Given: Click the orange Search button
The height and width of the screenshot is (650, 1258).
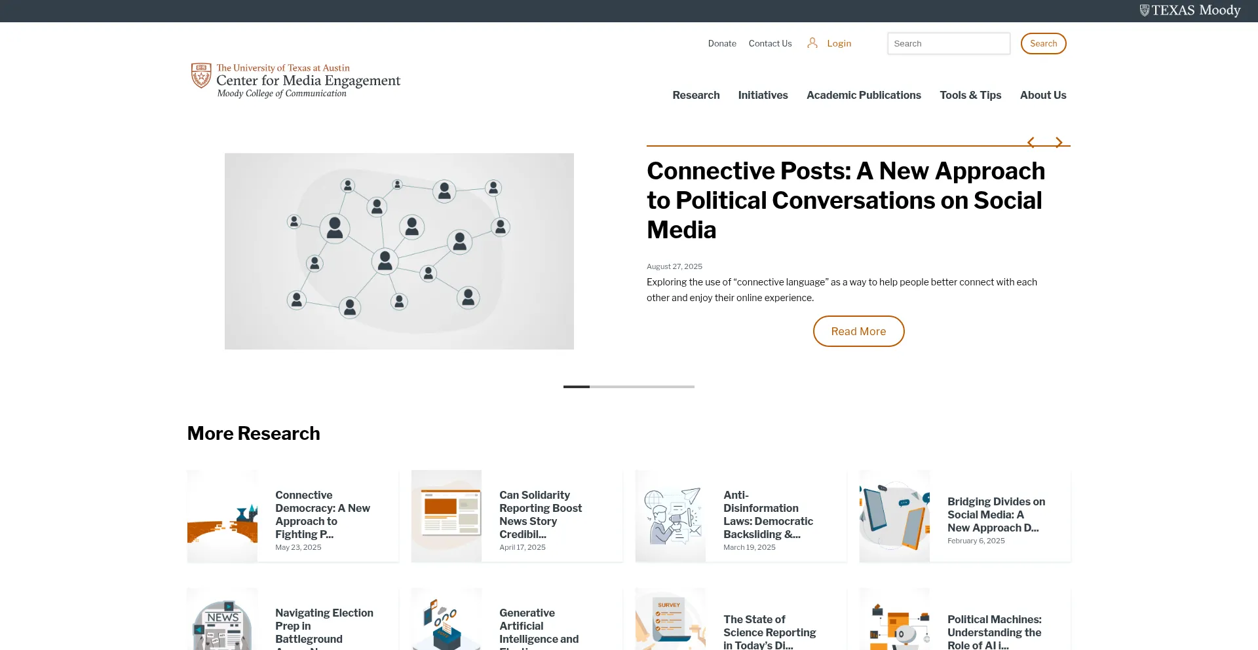Looking at the screenshot, I should click(1043, 43).
